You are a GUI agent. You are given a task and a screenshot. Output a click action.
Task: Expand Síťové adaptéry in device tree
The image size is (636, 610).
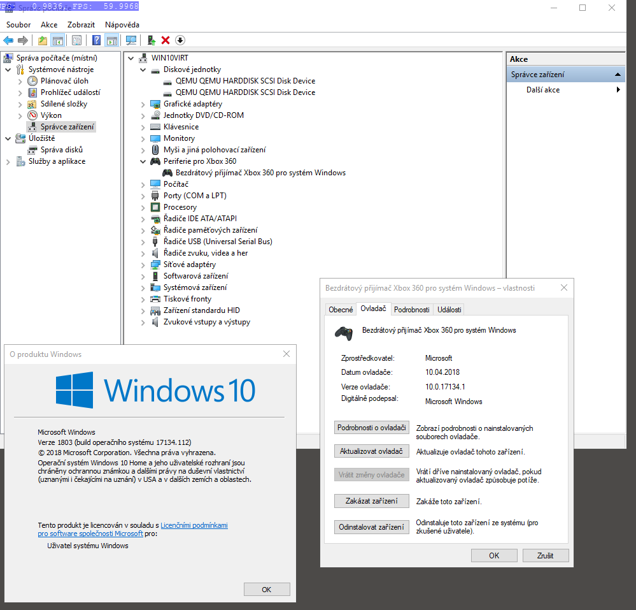click(x=143, y=265)
